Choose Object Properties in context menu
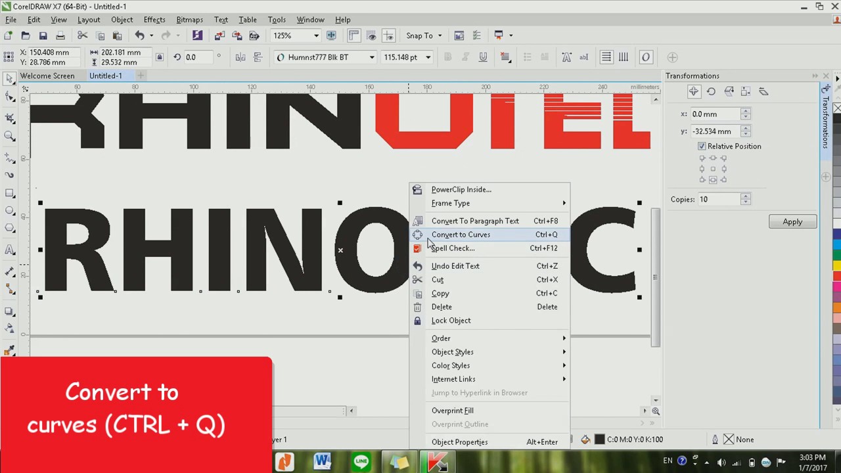Screen dimensions: 841x473 [489, 442]
